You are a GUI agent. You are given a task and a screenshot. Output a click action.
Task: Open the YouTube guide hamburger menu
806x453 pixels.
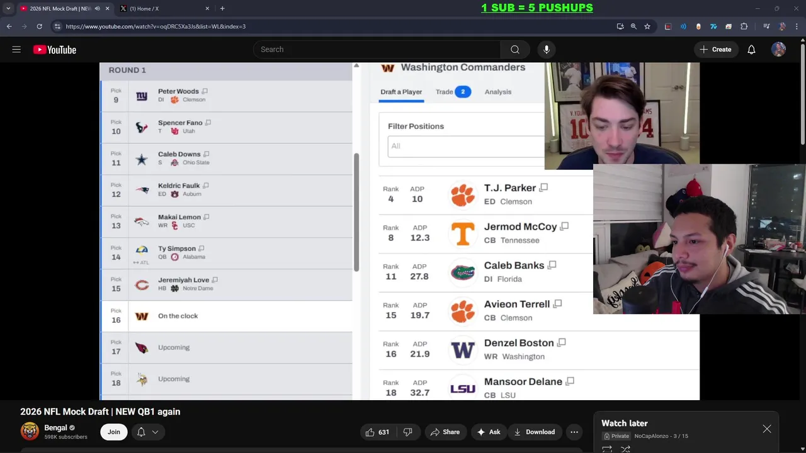click(x=16, y=50)
